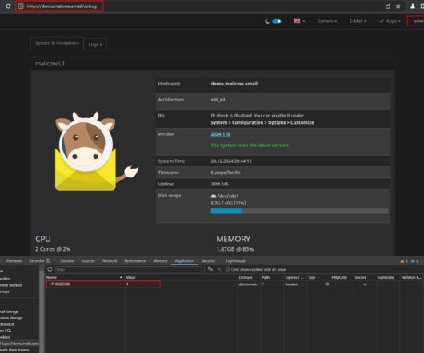Open the E-Mail dropdown menu
This screenshot has width=424, height=353.
click(358, 21)
